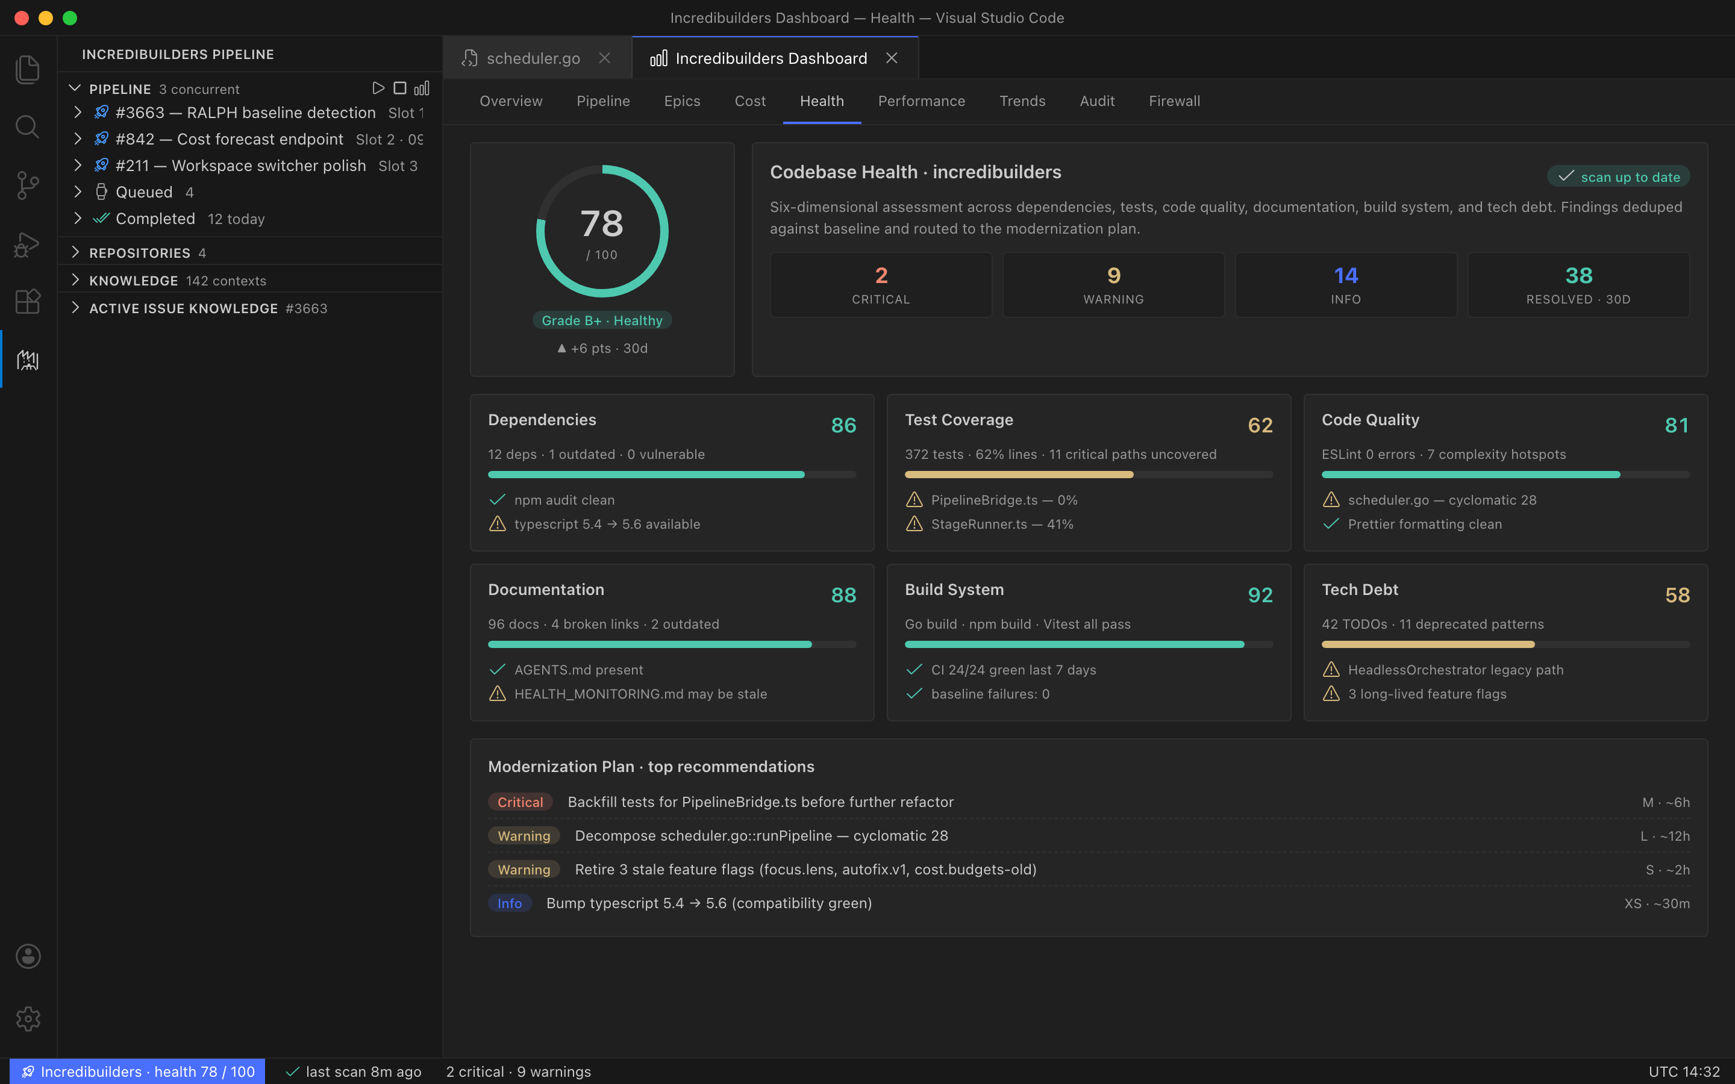This screenshot has width=1735, height=1084.
Task: Open dashboard chart icon in pipeline header
Action: point(422,88)
